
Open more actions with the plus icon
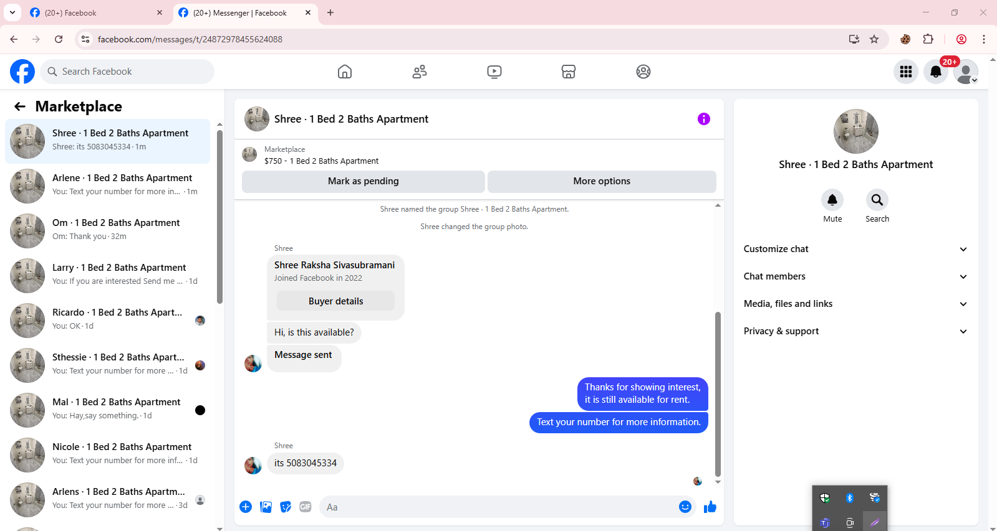click(x=246, y=507)
